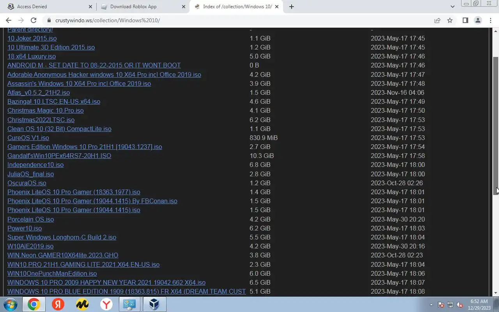
Task: Download Phoenix LiteOS By FBConan.iso
Action: 92,201
